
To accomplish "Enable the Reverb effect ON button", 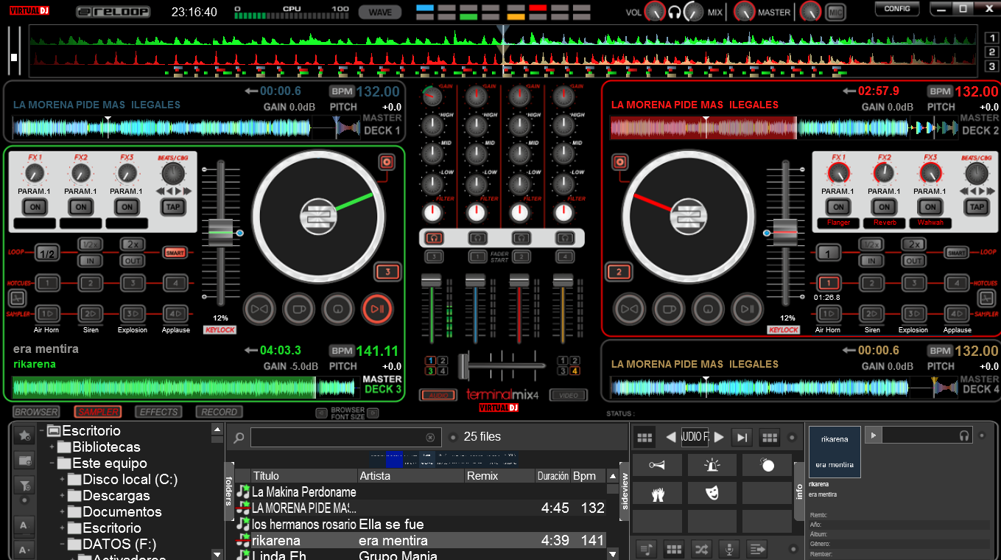I will click(x=885, y=207).
